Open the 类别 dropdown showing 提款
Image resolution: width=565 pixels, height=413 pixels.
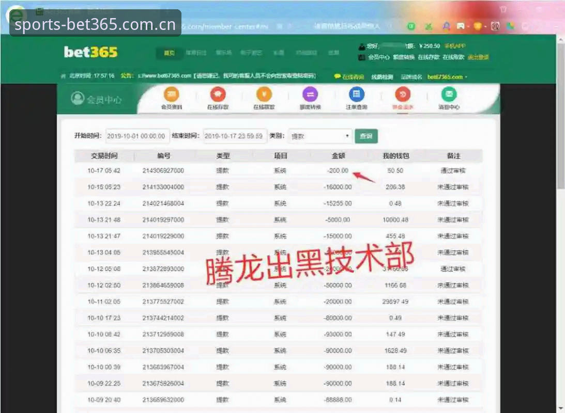(x=320, y=136)
